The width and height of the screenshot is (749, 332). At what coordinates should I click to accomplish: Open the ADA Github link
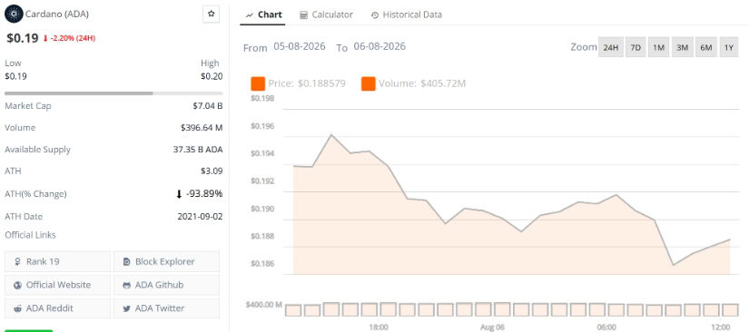pos(166,285)
